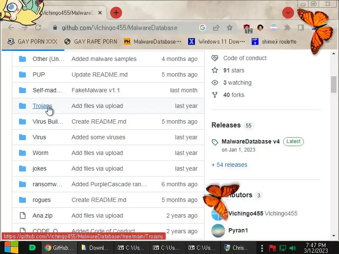Open the Windows 11 Dow… bookmark

point(217,41)
